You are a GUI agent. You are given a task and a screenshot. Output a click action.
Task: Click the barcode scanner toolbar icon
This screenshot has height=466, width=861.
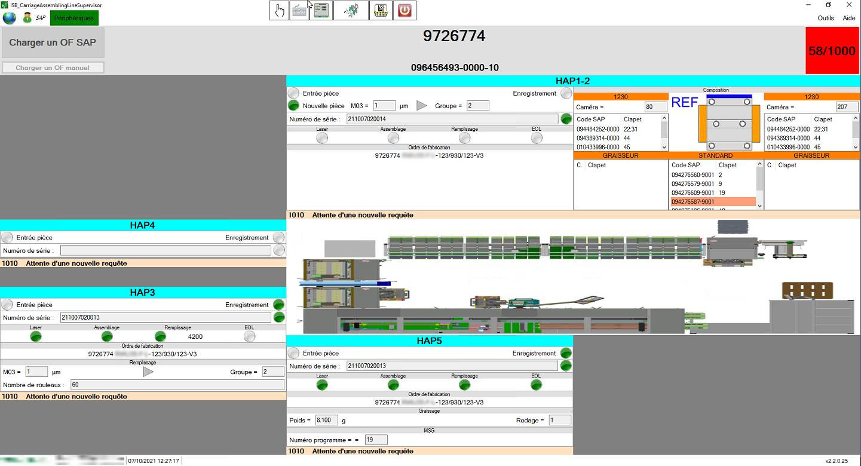381,10
